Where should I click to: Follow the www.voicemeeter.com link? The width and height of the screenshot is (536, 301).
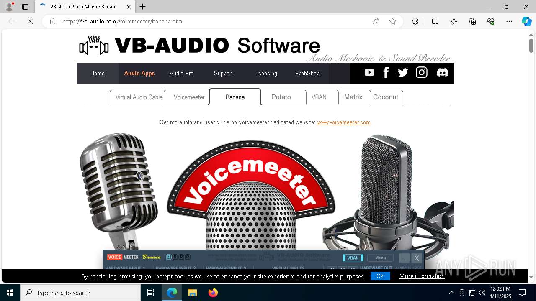pos(344,122)
